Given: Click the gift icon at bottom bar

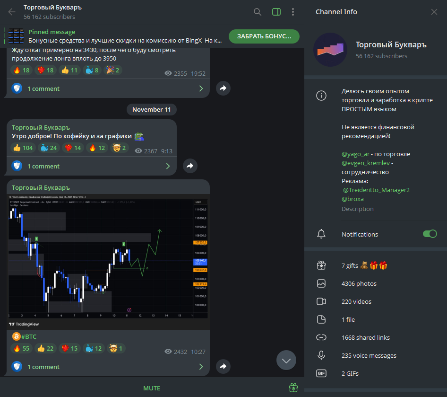Looking at the screenshot, I should point(293,388).
